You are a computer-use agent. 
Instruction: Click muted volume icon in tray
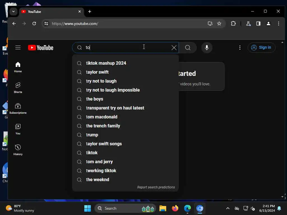point(253,208)
